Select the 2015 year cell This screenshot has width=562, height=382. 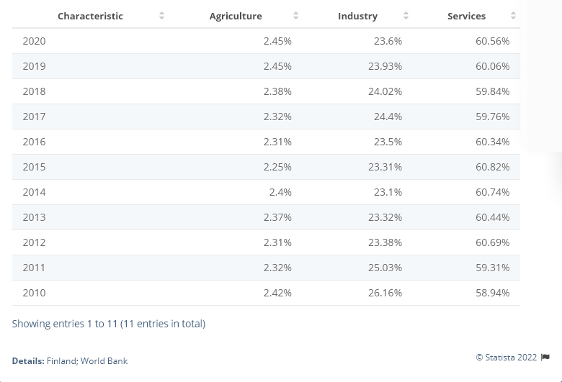pyautogui.click(x=34, y=167)
